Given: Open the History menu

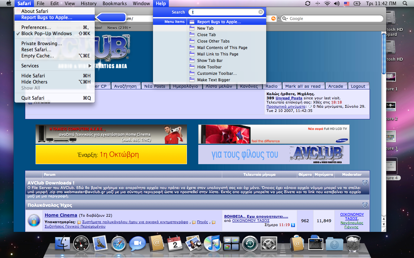Looking at the screenshot, I should point(88,4).
